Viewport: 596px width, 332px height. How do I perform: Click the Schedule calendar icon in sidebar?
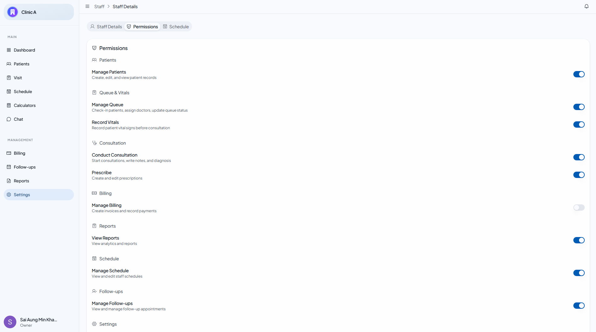pos(9,91)
